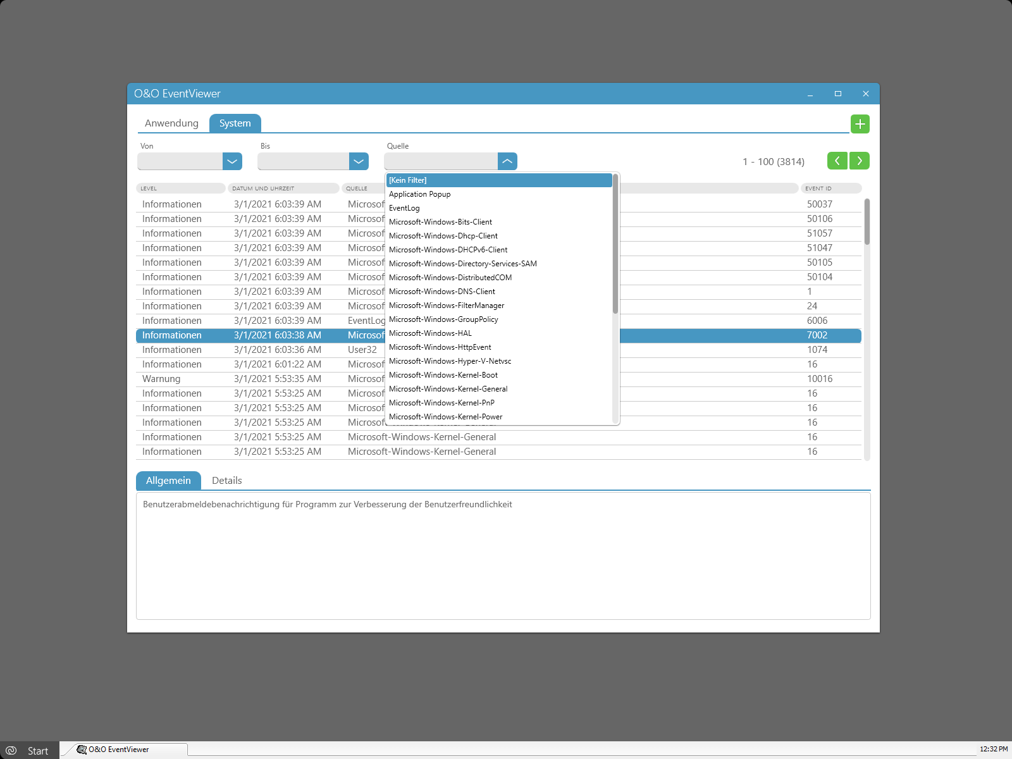Click the event description text box
This screenshot has height=759, width=1012.
(503, 556)
